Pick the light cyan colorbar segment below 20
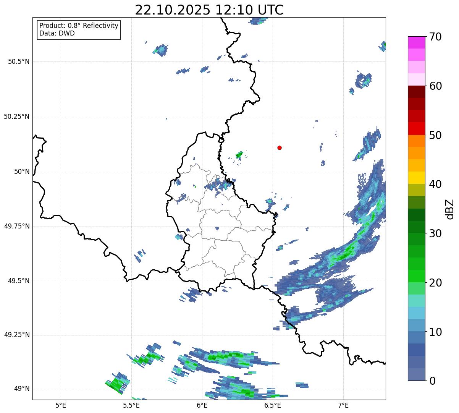 click(417, 301)
